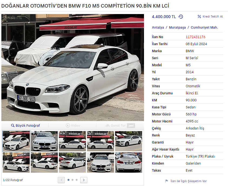
Task: Select the third gallery pagination dot
Action: click(x=77, y=180)
